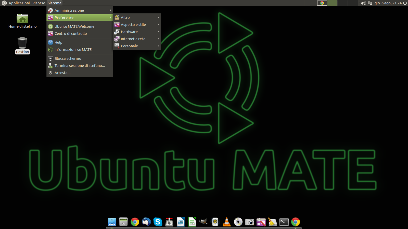Open the terminal from the dock
This screenshot has height=229, width=408.
tap(284, 222)
